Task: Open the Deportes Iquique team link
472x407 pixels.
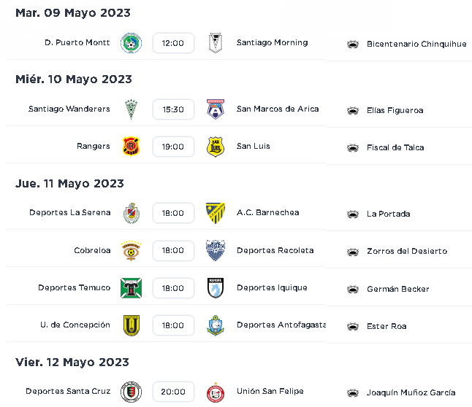Action: [272, 288]
